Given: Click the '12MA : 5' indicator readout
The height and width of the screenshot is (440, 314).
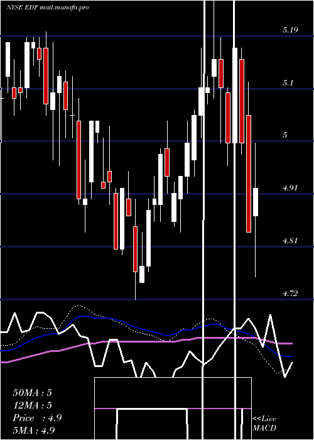Looking at the screenshot, I should 32,405.
